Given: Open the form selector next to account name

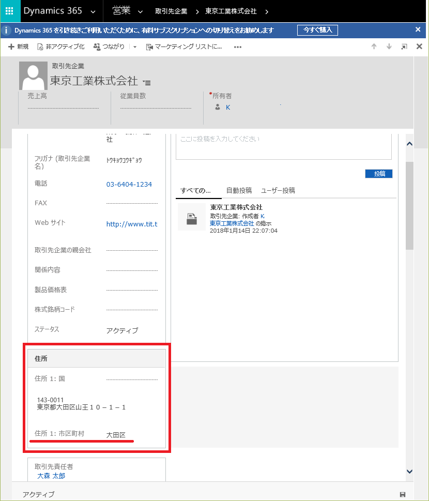Looking at the screenshot, I should 147,83.
